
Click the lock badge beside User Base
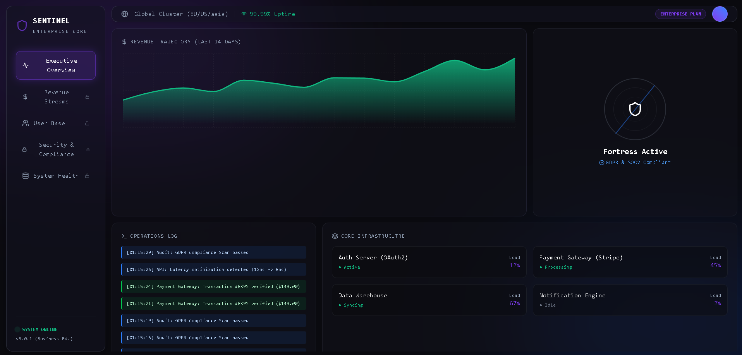87,123
